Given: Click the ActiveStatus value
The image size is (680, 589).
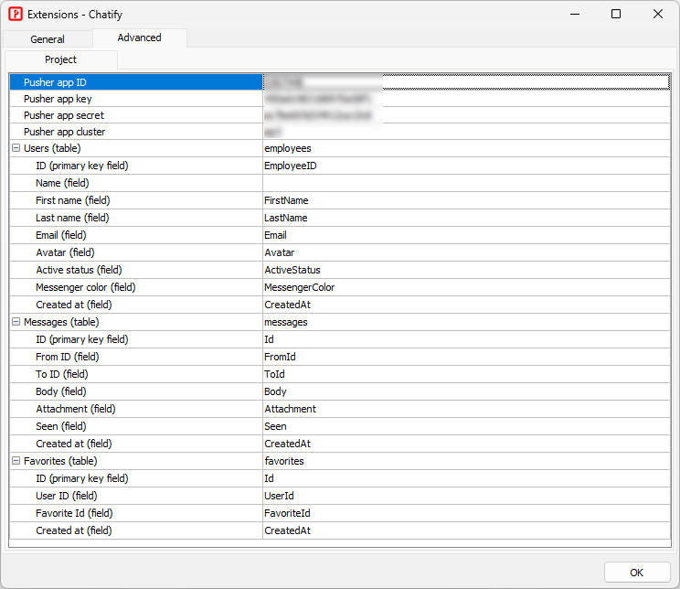Looking at the screenshot, I should pyautogui.click(x=467, y=270).
